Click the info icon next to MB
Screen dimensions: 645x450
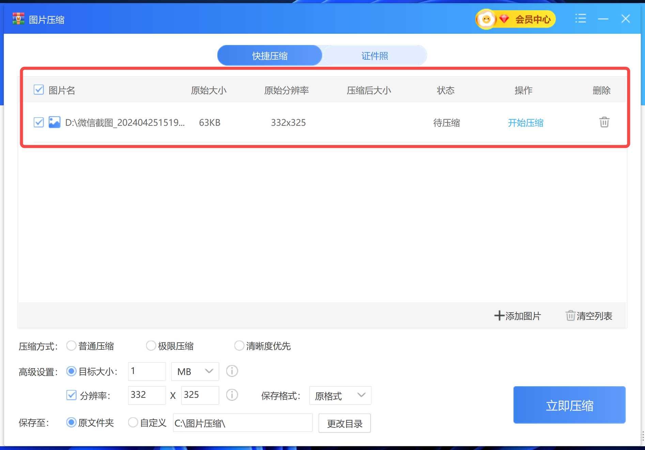(x=232, y=371)
